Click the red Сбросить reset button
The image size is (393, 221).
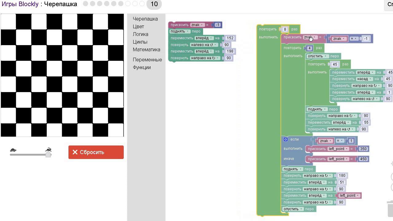(96, 152)
